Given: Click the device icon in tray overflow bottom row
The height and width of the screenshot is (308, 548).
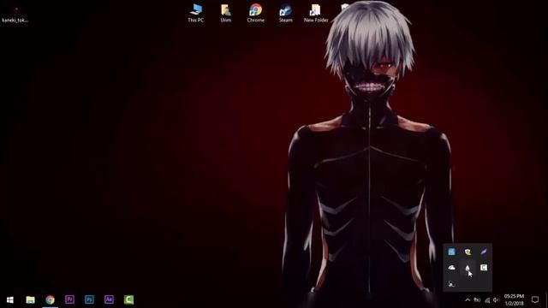Looking at the screenshot, I should (451, 283).
